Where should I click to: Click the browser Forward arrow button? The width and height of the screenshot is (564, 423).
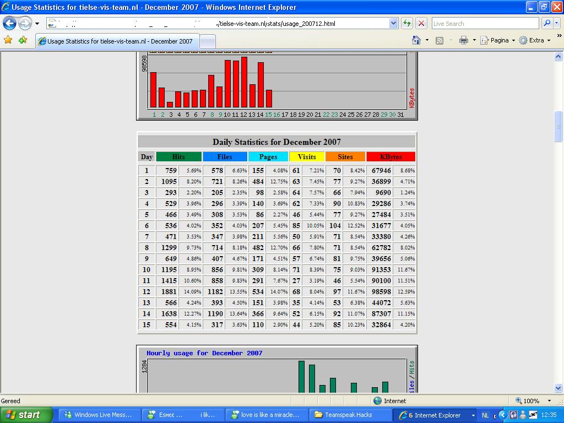click(x=25, y=24)
